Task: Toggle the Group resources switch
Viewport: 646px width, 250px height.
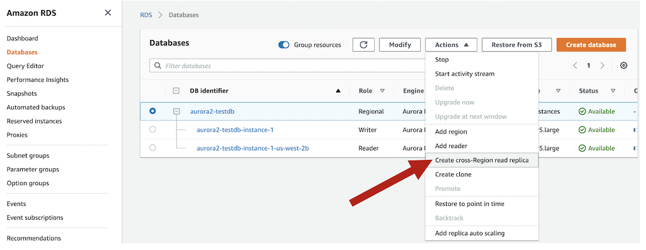Action: point(284,45)
